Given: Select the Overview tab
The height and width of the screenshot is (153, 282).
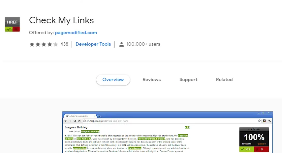Looking at the screenshot, I should tap(113, 80).
